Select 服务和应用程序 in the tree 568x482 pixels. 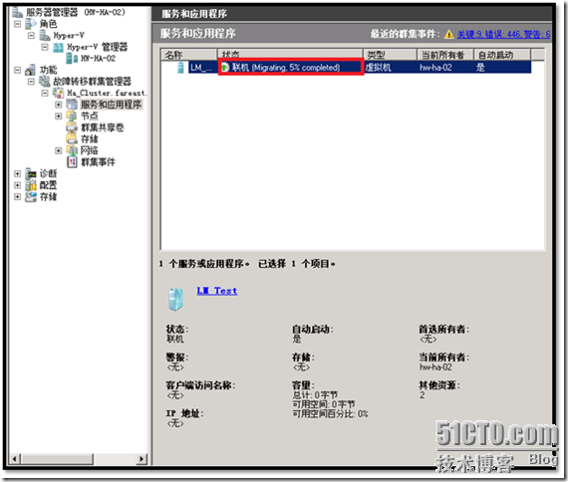coord(111,105)
